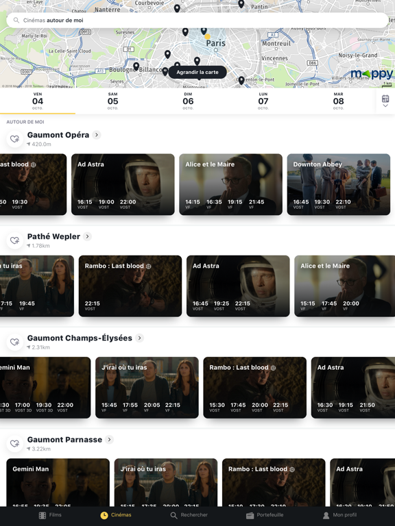395x526 pixels.
Task: Open Gaumont Parnasse details chevron
Action: point(109,440)
